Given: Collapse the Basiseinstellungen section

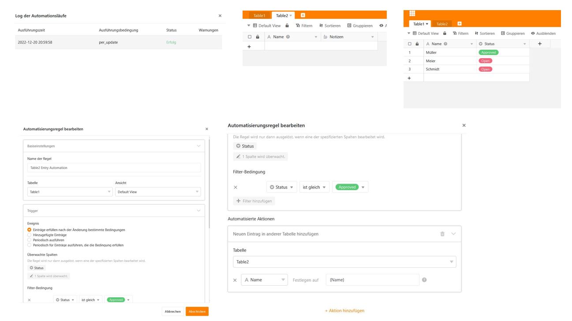Looking at the screenshot, I should (198, 146).
